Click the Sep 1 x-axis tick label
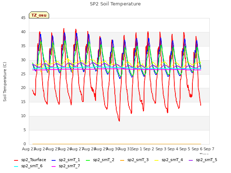The image size is (231, 173). [137, 149]
